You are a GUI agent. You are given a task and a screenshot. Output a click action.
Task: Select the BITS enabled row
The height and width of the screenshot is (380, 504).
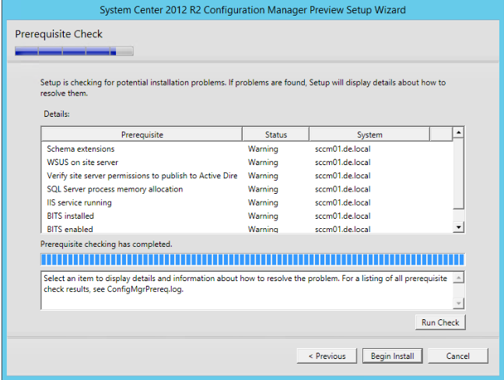[70, 228]
